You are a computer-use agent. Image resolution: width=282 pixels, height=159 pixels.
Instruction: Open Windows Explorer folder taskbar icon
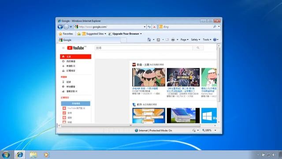(33, 155)
